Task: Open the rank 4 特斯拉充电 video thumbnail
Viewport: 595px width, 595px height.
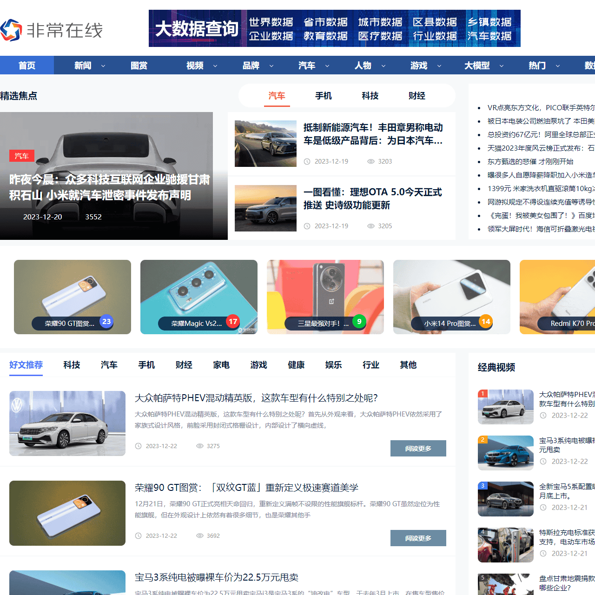Action: [x=506, y=545]
